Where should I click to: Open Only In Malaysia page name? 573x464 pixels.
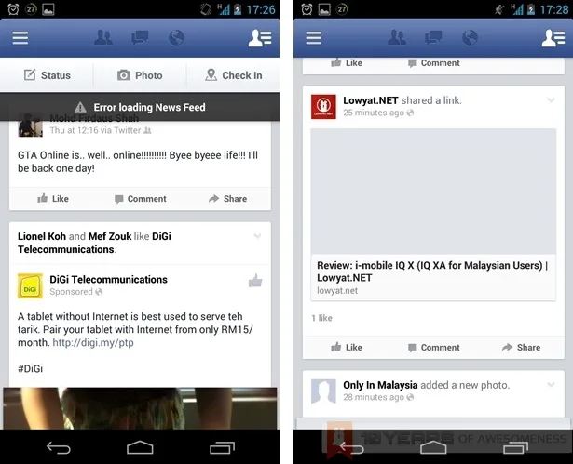[380, 385]
